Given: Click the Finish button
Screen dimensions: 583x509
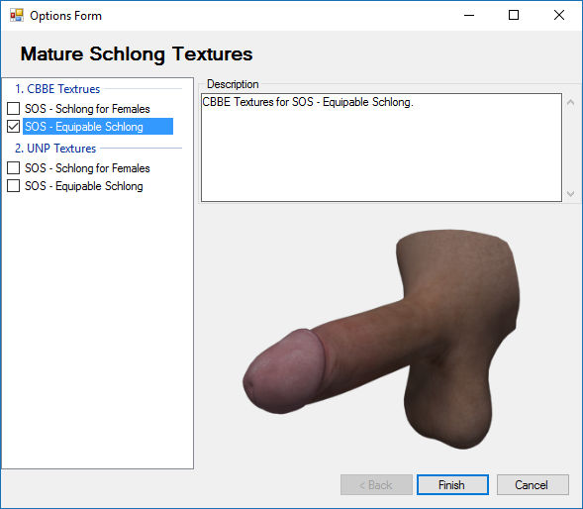Looking at the screenshot, I should 452,485.
